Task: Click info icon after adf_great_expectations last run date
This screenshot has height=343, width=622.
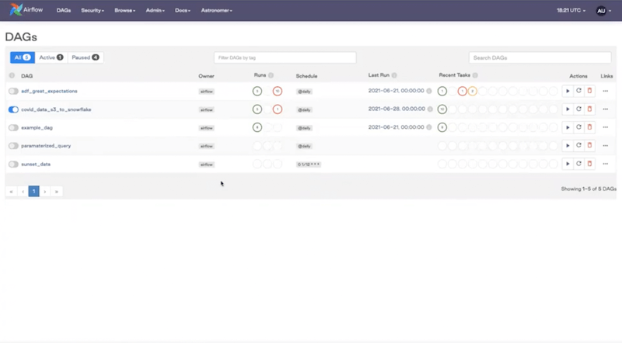Action: [x=429, y=91]
